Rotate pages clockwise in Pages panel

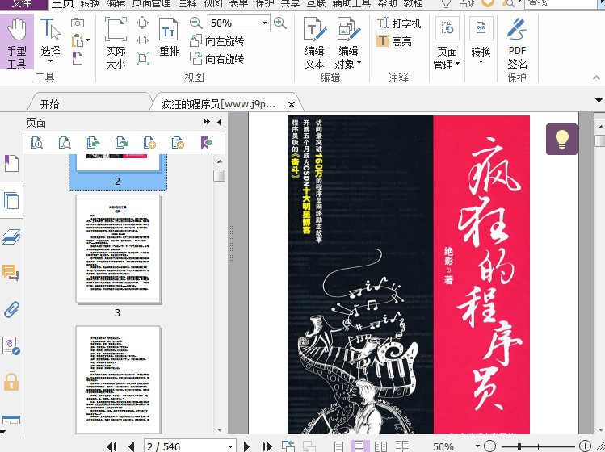tap(121, 143)
